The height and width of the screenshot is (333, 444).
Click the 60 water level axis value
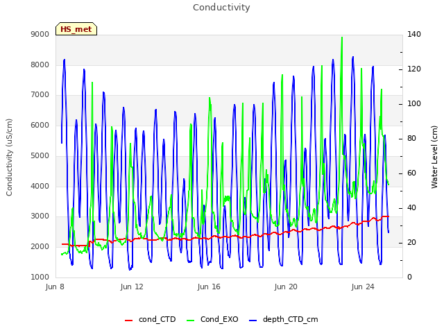[411, 173]
